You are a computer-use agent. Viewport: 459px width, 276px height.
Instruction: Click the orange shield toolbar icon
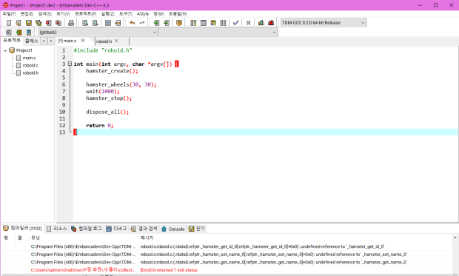tap(179, 22)
